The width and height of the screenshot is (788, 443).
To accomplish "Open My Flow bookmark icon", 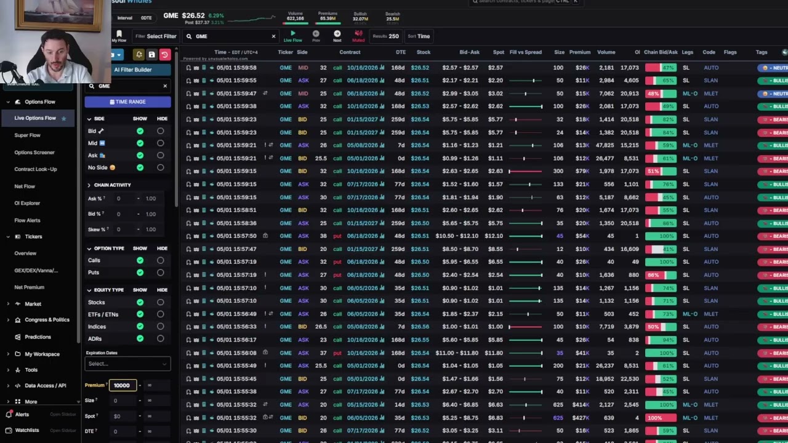I will point(119,34).
